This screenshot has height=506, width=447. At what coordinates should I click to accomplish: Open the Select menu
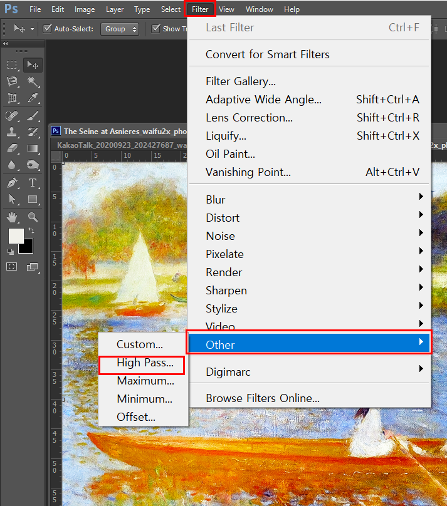pos(171,9)
